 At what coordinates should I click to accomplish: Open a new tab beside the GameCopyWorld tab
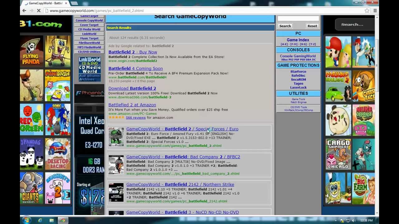pos(74,3)
